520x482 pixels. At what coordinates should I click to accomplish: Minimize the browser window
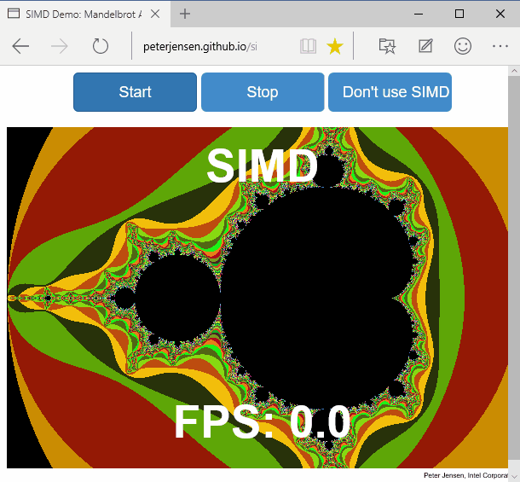click(420, 14)
